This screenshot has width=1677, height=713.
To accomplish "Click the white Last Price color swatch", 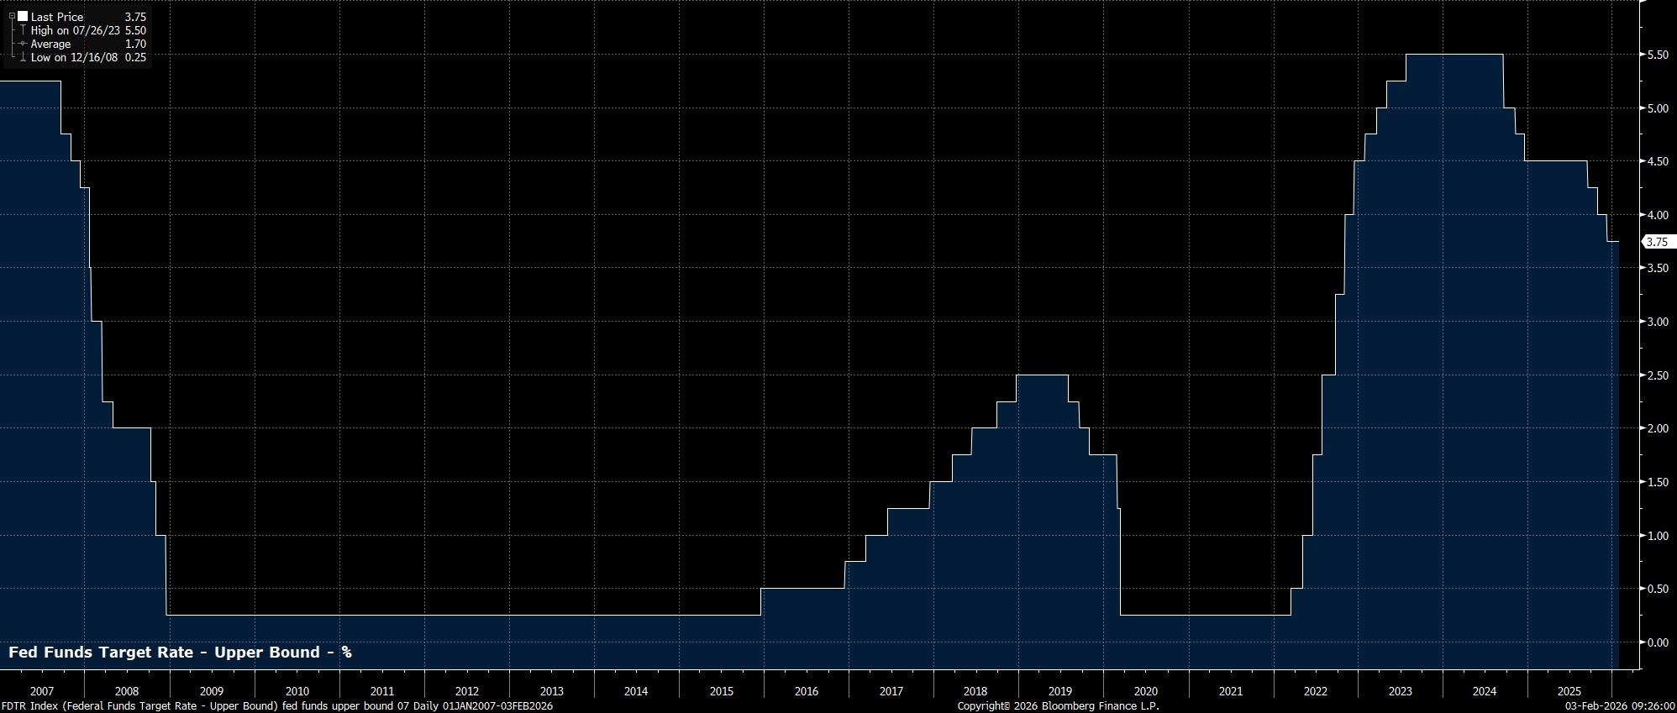I will coord(23,17).
